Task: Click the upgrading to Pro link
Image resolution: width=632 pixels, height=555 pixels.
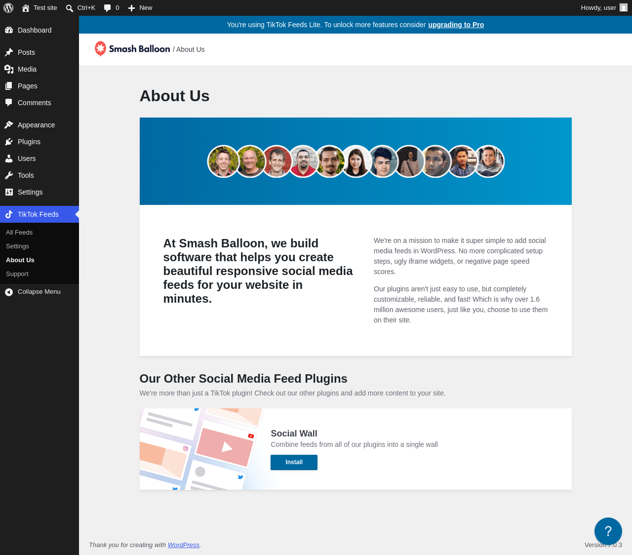Action: [456, 25]
